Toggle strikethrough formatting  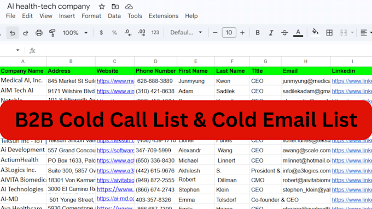284,33
